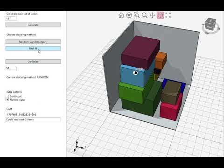Viewport: 224px width, 168px height.
Task: Click the 'Generate new set of boxes' label
Action: [22, 14]
